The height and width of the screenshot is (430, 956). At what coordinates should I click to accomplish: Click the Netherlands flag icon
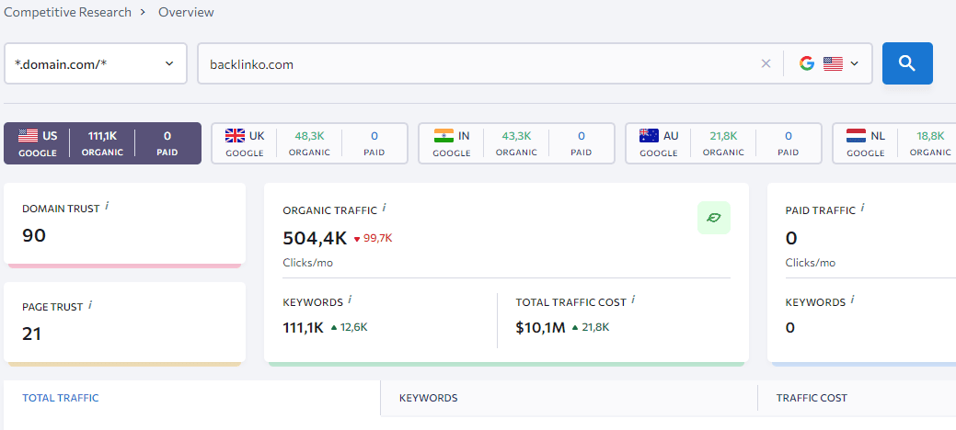pyautogui.click(x=856, y=135)
